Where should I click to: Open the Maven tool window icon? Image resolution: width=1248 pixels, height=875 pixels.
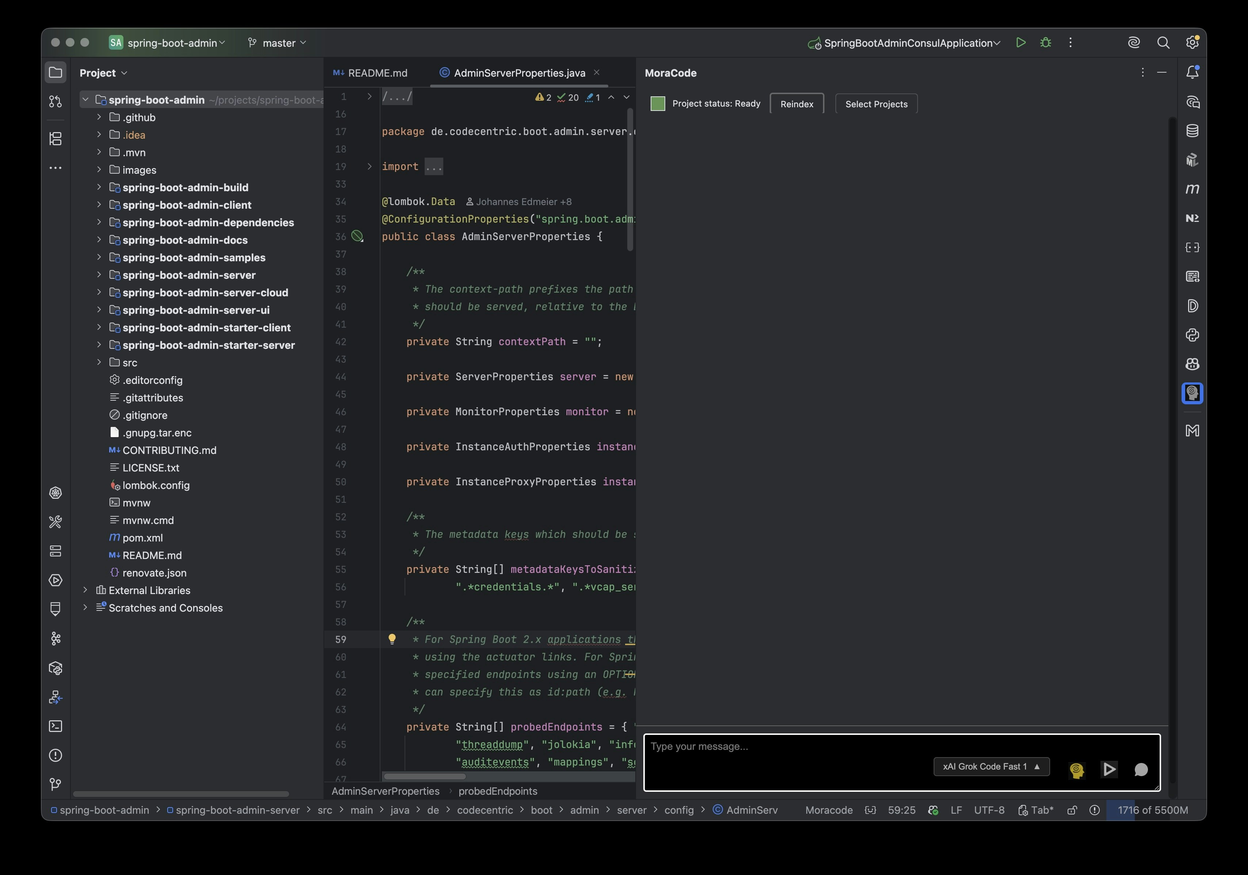point(1192,189)
